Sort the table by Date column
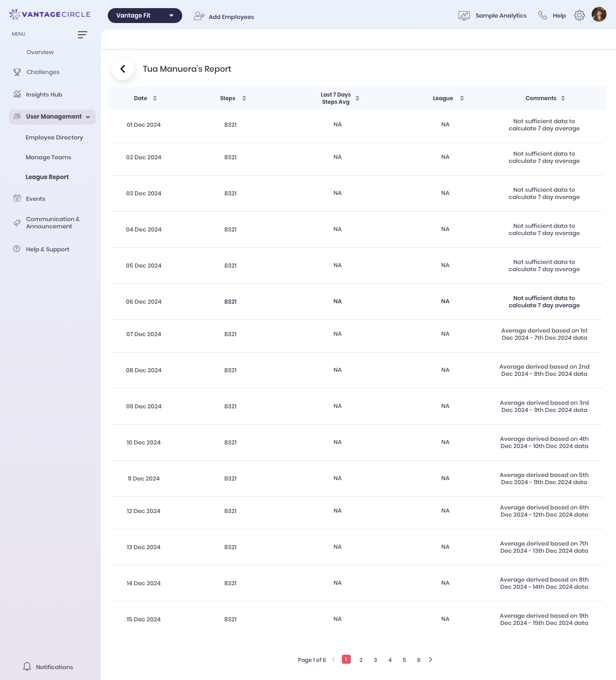 click(155, 98)
